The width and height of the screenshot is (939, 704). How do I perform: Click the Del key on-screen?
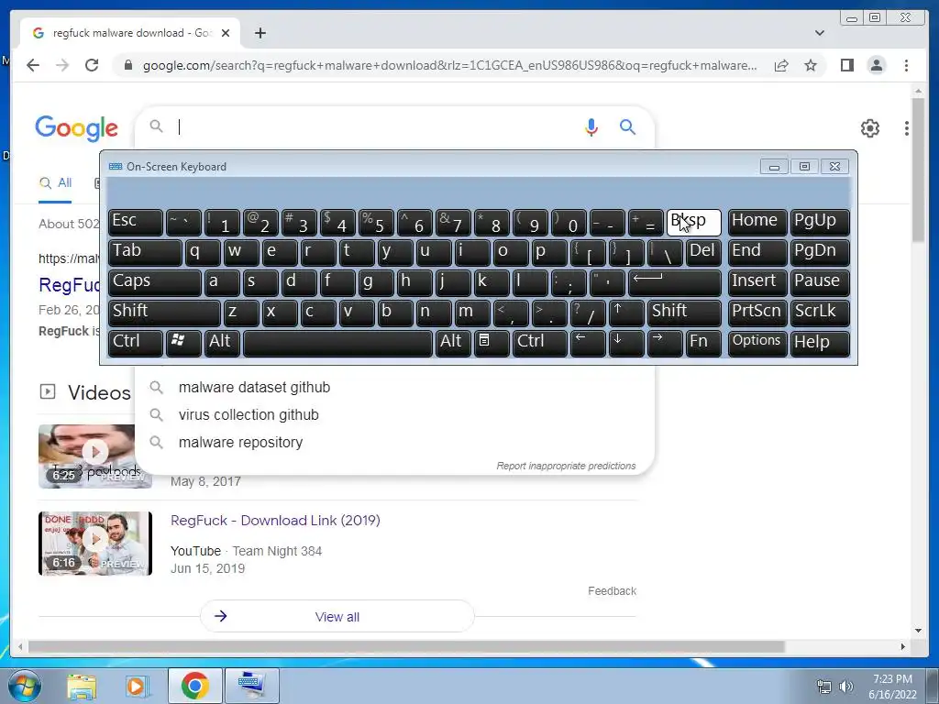(x=703, y=252)
